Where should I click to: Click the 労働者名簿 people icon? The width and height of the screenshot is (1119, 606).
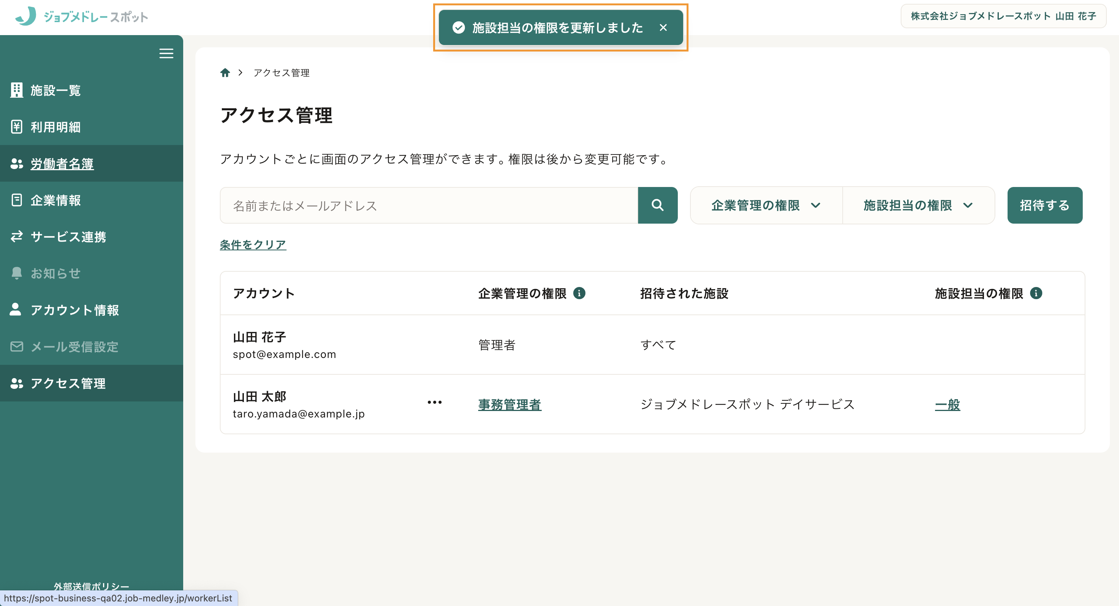(x=16, y=164)
